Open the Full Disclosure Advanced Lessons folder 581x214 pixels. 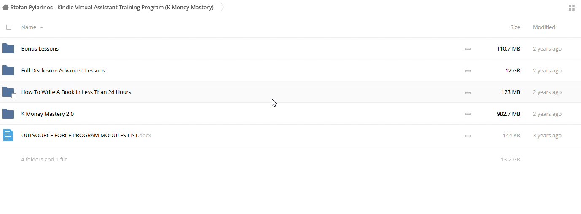point(63,70)
